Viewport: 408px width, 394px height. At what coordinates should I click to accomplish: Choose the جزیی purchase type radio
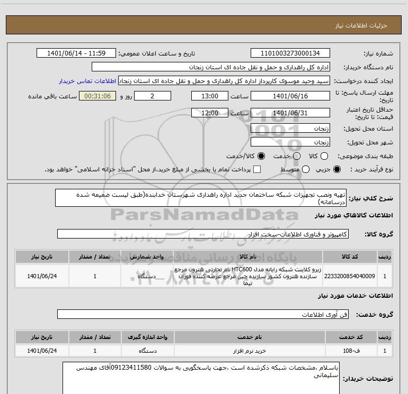[337, 169]
